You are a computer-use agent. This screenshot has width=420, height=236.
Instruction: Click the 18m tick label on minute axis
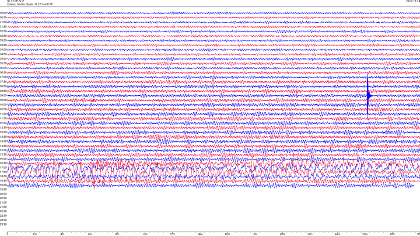255,234
